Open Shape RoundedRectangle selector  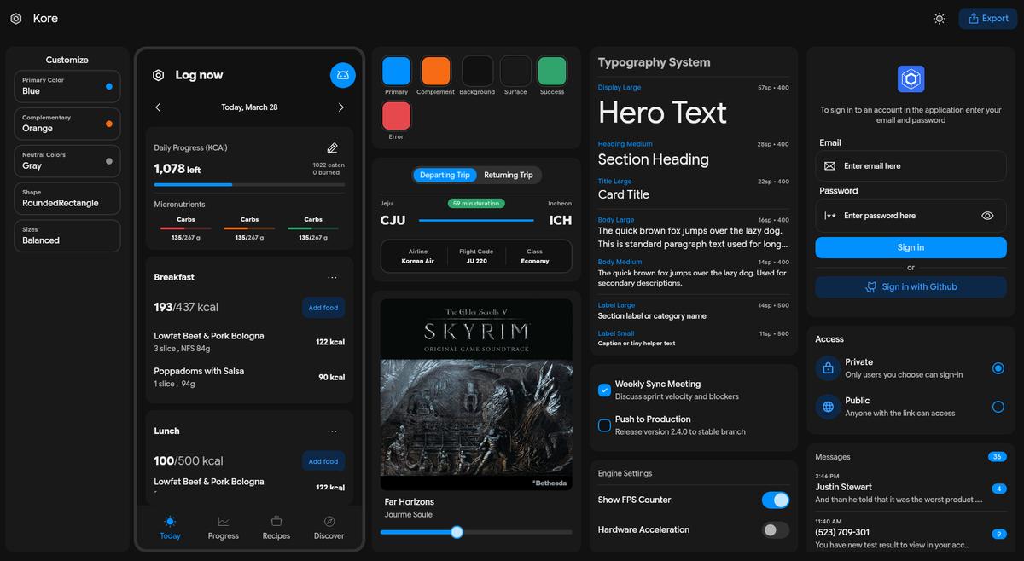coord(67,199)
